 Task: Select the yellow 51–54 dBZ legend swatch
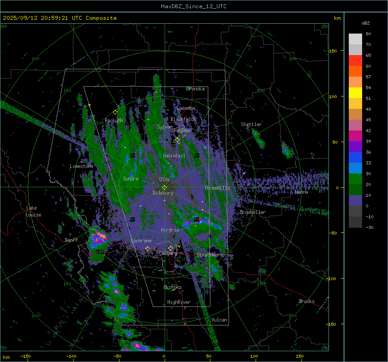[355, 93]
